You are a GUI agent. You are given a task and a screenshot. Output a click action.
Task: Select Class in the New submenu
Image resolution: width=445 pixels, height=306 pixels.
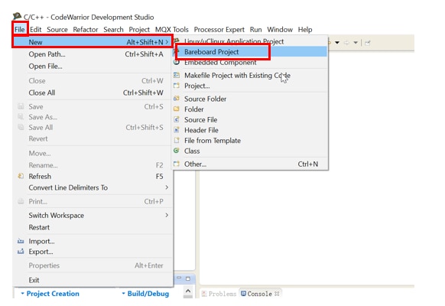(250, 151)
